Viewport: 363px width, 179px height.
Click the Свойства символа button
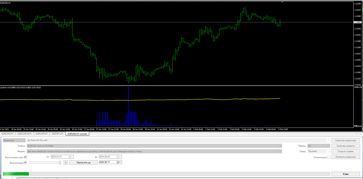(346, 146)
